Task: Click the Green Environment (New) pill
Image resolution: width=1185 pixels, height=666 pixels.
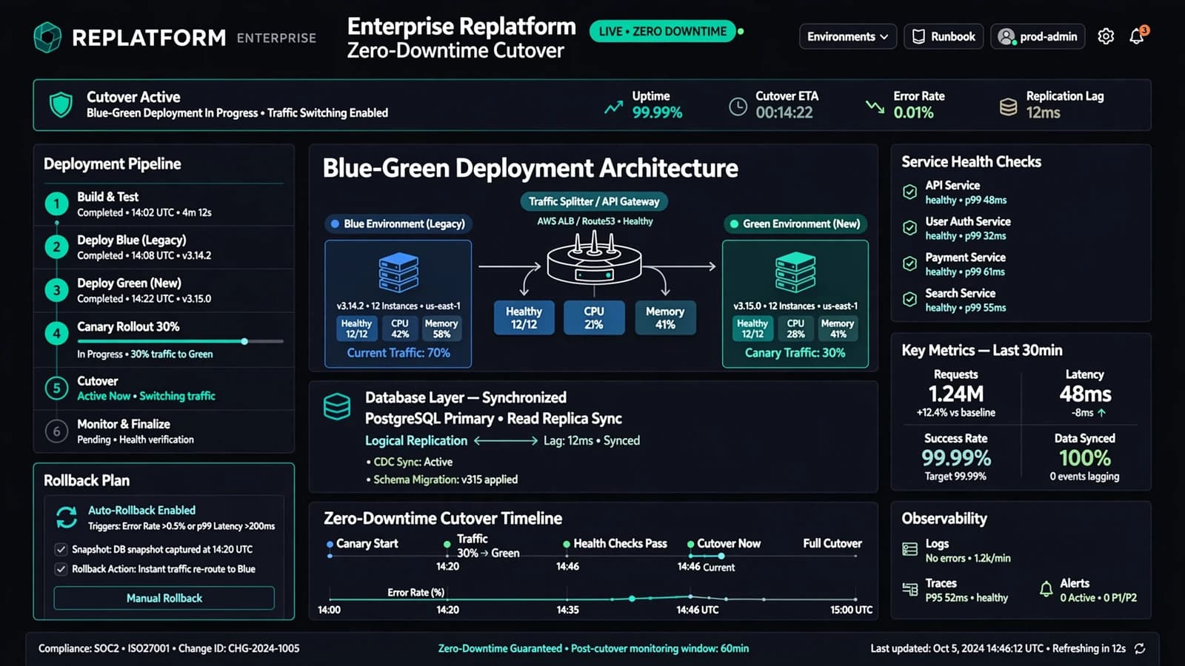Action: point(795,223)
